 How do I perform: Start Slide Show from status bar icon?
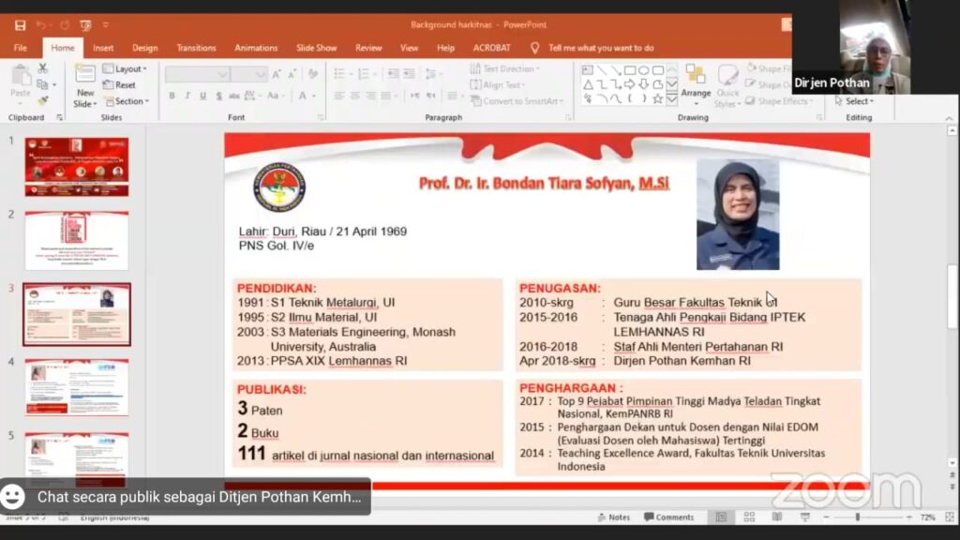point(803,517)
